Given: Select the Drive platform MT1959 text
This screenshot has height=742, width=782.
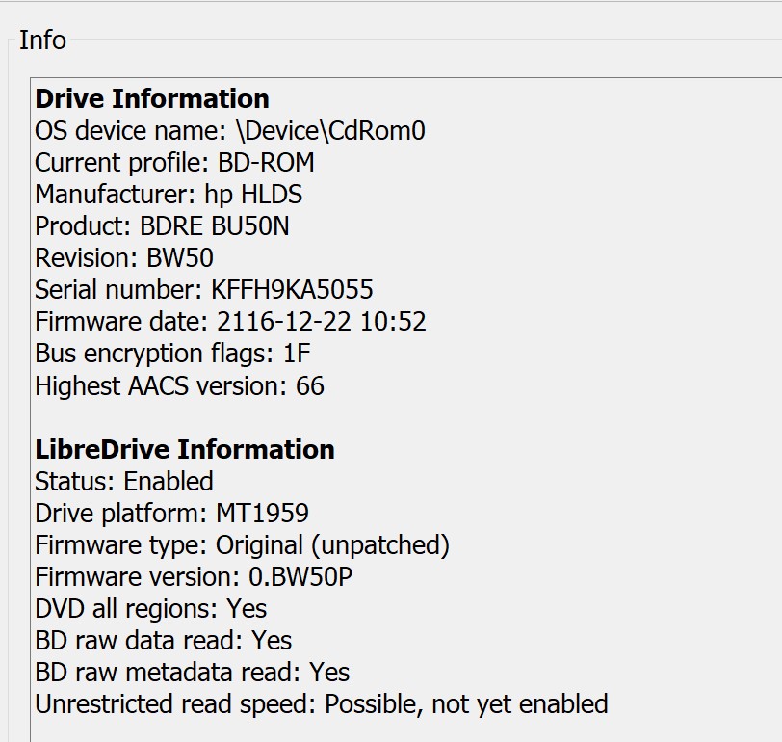Looking at the screenshot, I should (172, 514).
